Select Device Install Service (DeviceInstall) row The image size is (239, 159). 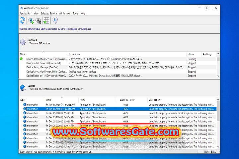pyautogui.click(x=118, y=63)
